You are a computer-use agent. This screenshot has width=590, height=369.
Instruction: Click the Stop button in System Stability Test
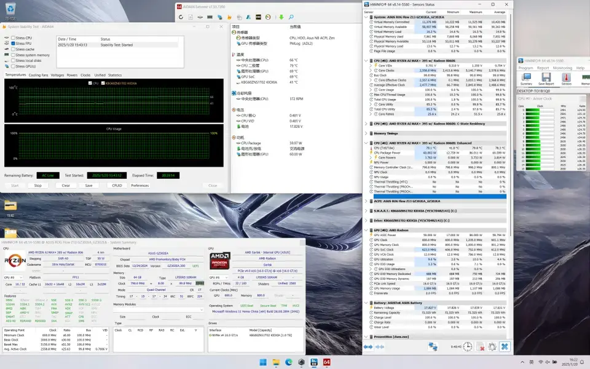(38, 186)
